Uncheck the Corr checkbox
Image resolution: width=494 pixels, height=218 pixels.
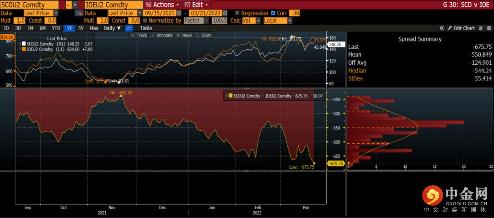pos(273,13)
